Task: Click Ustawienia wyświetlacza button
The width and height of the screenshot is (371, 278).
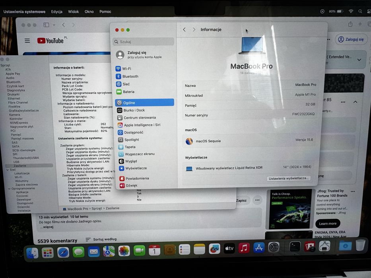Action: tap(289, 178)
